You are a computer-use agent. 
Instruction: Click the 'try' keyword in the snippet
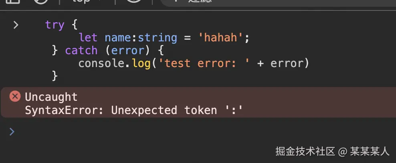(x=55, y=25)
